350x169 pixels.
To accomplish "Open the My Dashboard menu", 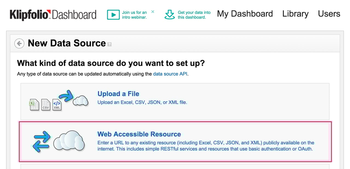I will (x=245, y=14).
